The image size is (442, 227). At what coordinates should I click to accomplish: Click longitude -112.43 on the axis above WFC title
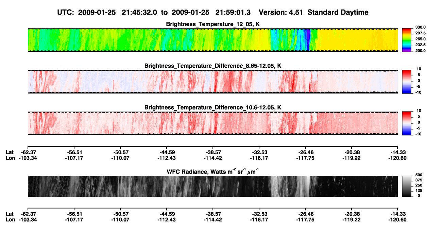(x=167, y=158)
